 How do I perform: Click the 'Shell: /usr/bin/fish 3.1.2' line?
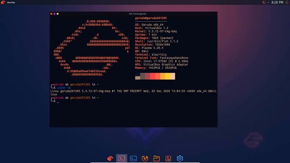pos(157,41)
